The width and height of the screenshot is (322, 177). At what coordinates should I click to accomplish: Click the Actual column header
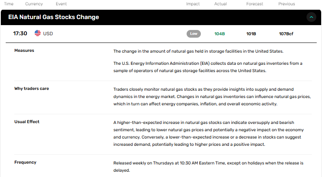[220, 4]
